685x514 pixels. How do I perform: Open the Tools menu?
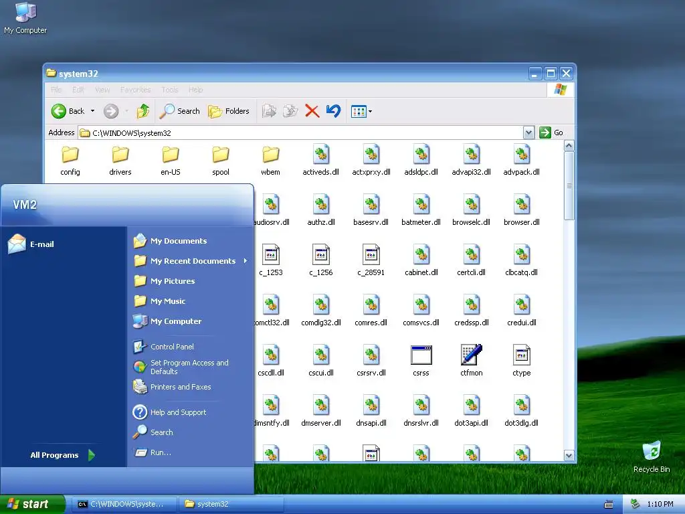click(x=170, y=90)
